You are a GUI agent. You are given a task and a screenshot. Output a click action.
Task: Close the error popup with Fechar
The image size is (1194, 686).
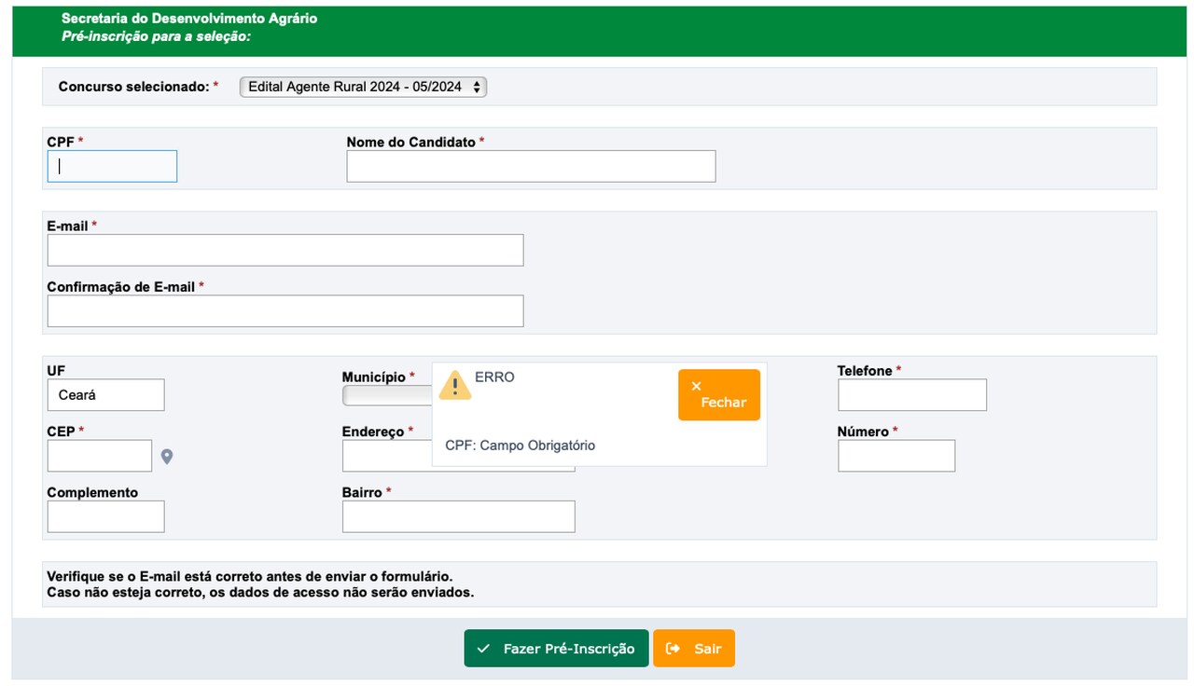click(719, 395)
